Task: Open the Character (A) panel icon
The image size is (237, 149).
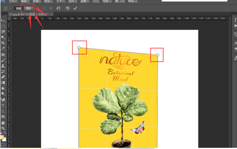Action: tap(235, 43)
